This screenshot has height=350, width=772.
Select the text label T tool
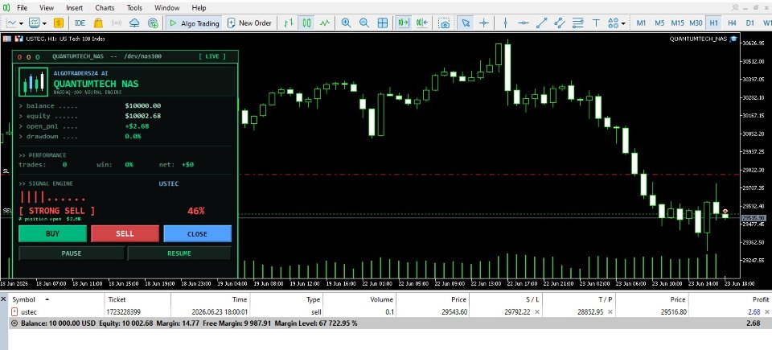click(x=596, y=23)
